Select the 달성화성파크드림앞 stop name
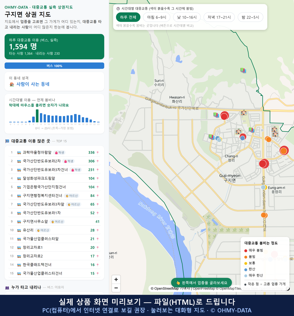This screenshot has width=294, height=316. coord(39,178)
